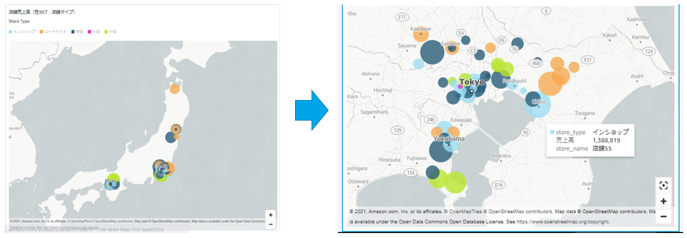687x238 pixels.
Task: Select the dark blue bubble below Yokohama
Action: 440,150
